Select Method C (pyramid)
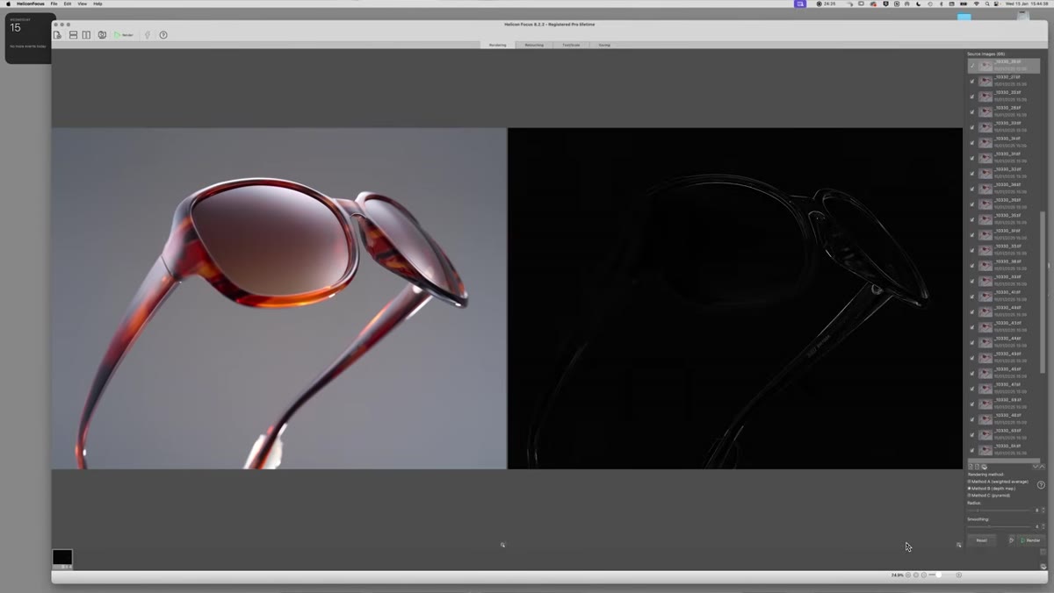The image size is (1054, 593). [989, 496]
